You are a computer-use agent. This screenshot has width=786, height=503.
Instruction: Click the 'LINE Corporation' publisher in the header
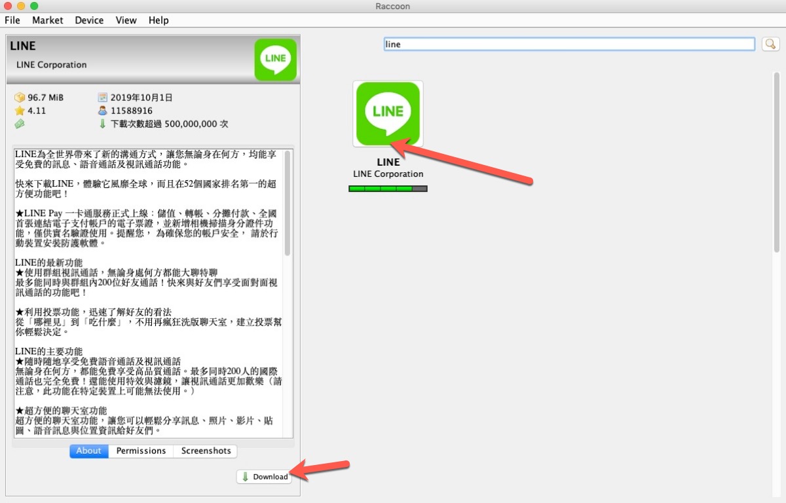(x=52, y=65)
